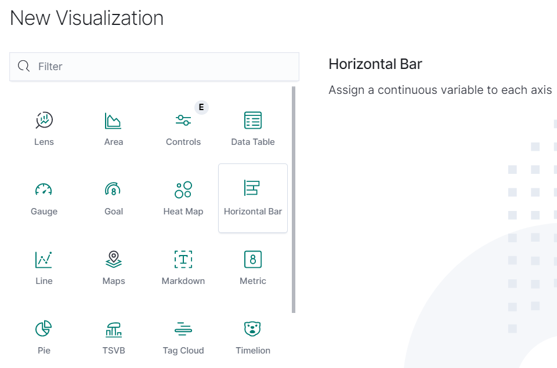The image size is (557, 368).
Task: Choose the Tag Cloud icon
Action: click(183, 329)
